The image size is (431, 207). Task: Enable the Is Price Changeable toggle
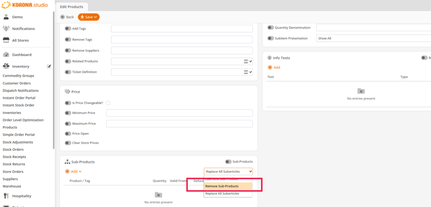click(68, 103)
